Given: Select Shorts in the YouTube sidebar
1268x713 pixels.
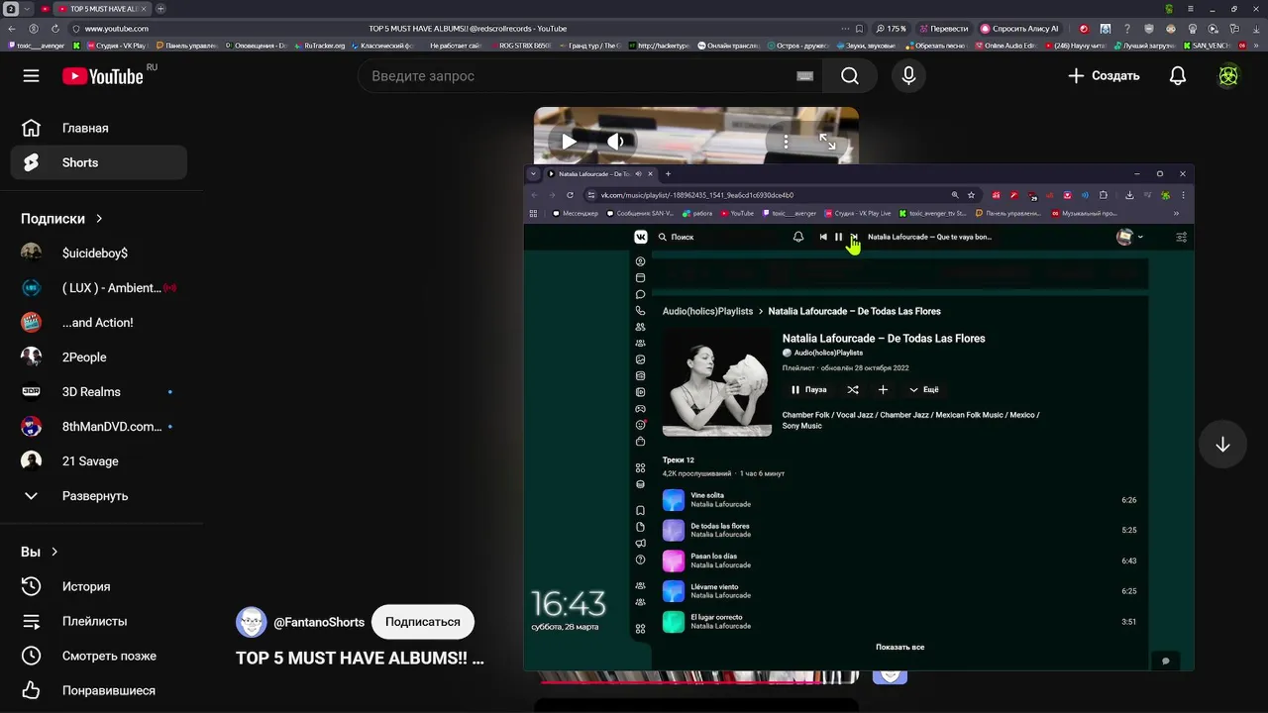Looking at the screenshot, I should coord(98,162).
